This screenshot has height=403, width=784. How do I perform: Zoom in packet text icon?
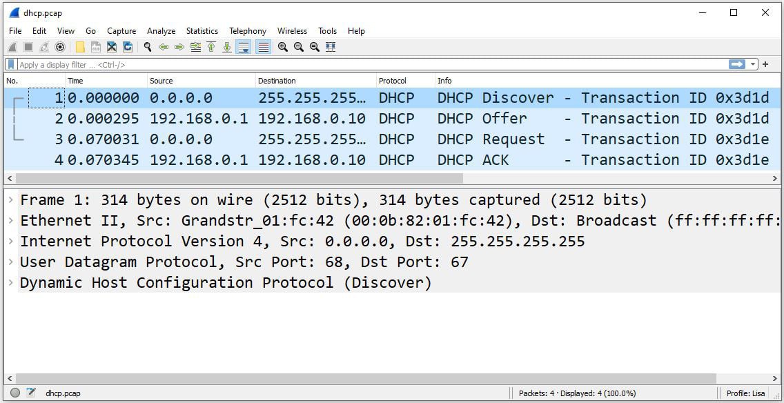tap(283, 47)
